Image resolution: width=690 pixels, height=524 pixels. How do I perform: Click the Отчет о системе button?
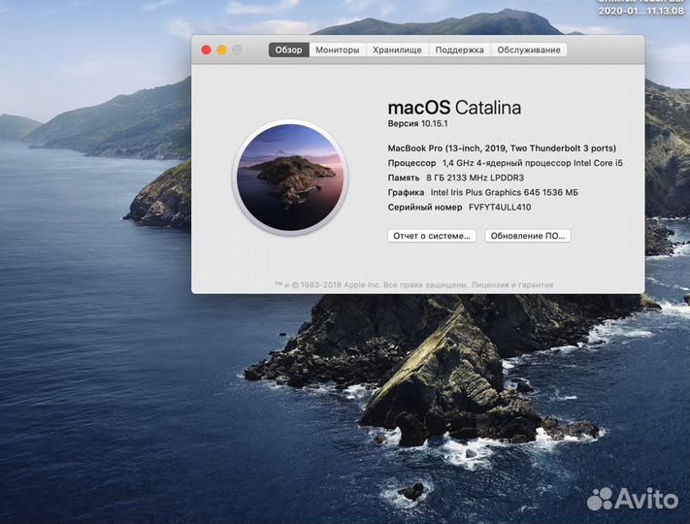click(x=432, y=236)
